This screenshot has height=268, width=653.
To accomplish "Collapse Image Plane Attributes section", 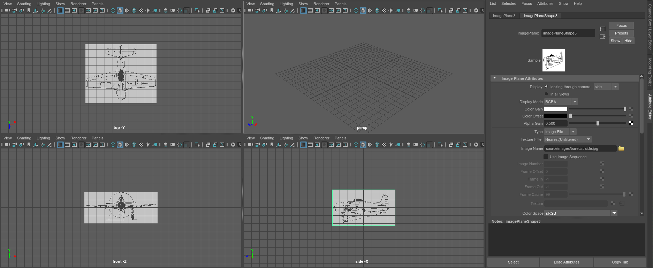I will 494,78.
